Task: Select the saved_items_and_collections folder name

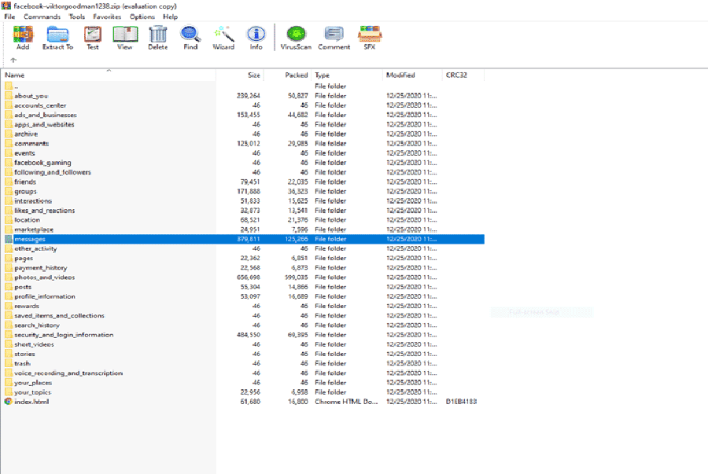Action: coord(59,316)
